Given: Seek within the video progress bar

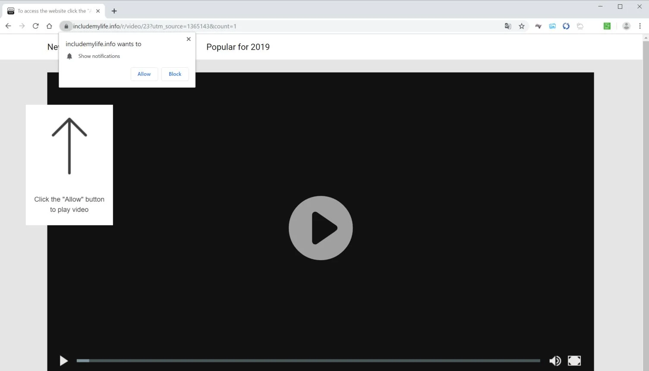Looking at the screenshot, I should [x=308, y=361].
